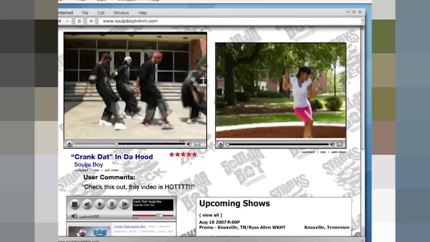Click the 'Knoxville, Tennessee' location text
This screenshot has height=242, width=430.
(327, 227)
